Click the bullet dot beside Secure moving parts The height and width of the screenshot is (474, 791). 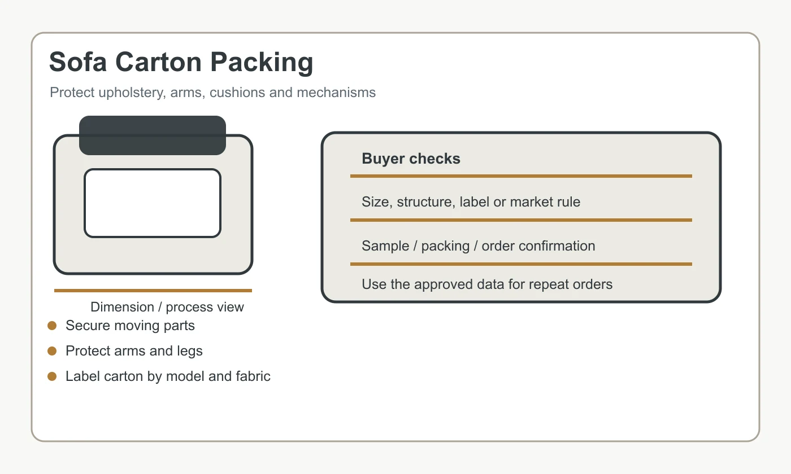52,326
